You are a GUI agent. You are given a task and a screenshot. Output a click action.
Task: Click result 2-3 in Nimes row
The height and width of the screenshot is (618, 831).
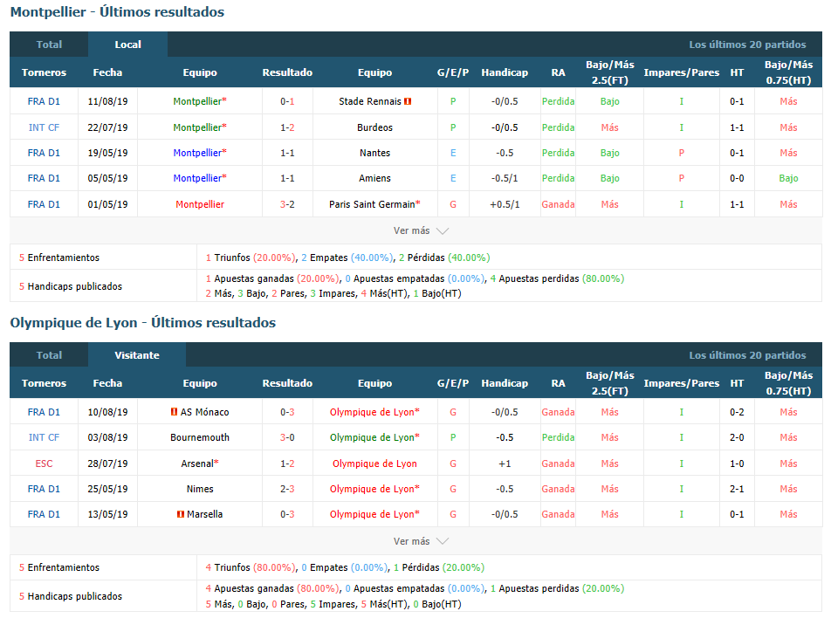[x=287, y=489]
